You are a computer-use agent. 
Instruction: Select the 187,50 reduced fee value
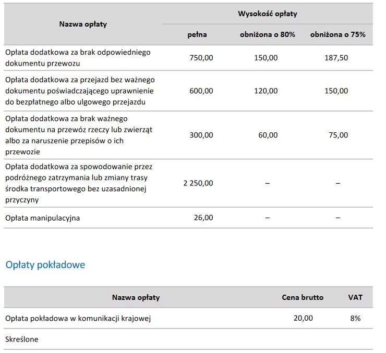336,58
